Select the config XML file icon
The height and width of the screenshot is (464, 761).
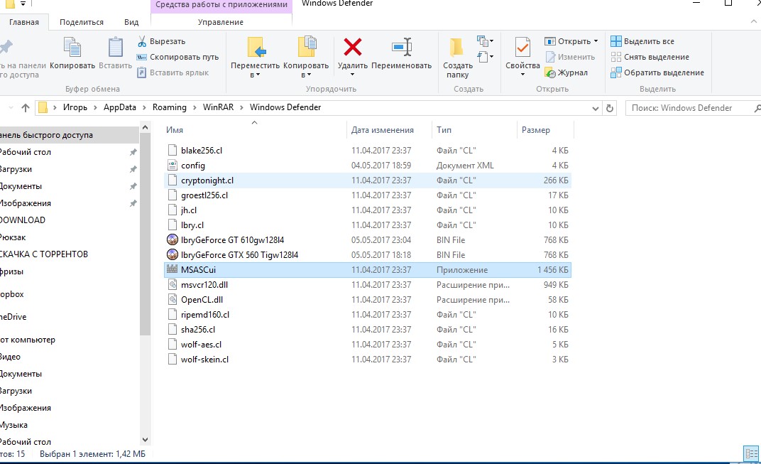(x=172, y=165)
